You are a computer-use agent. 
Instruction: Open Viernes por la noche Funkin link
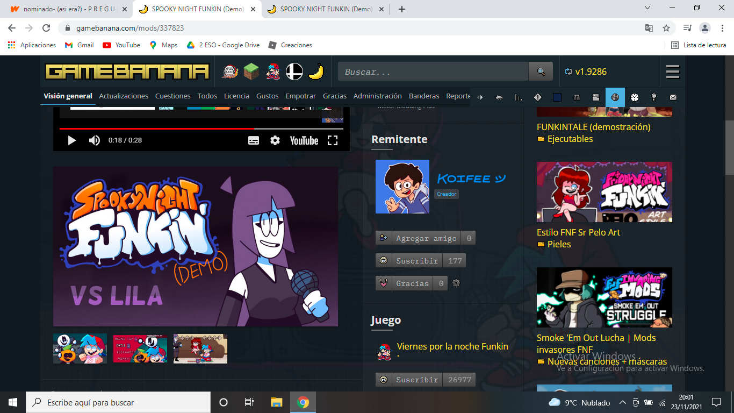click(x=452, y=346)
